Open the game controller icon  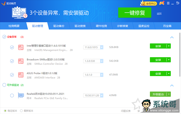(162, 3)
